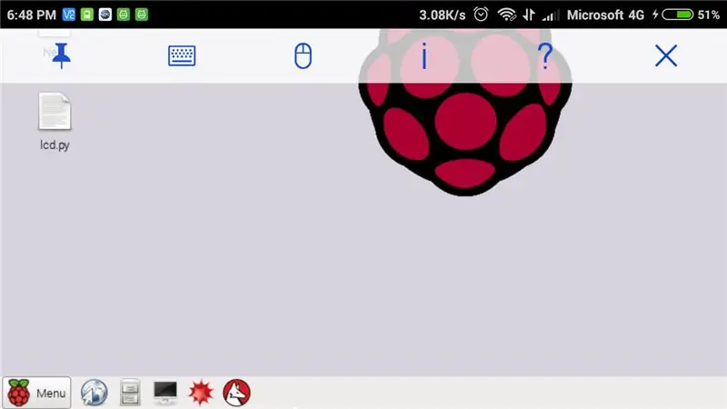The width and height of the screenshot is (727, 409).
Task: Click the lcd.py filename label
Action: [55, 145]
